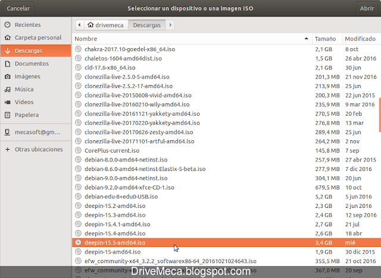
Task: Select efw_community-x64_3.2.2 file sized 355,5 MB
Action: tap(226, 261)
